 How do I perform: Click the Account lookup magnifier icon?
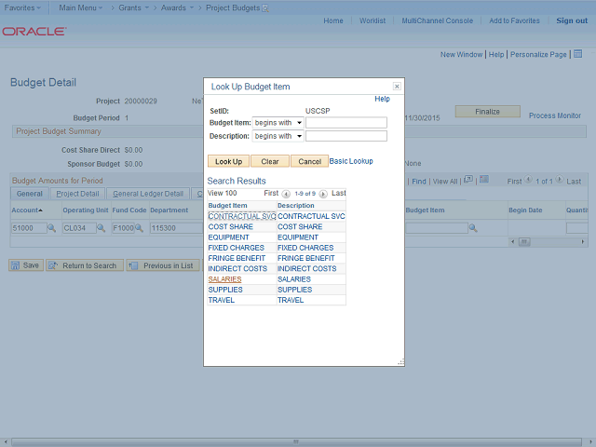tap(51, 228)
